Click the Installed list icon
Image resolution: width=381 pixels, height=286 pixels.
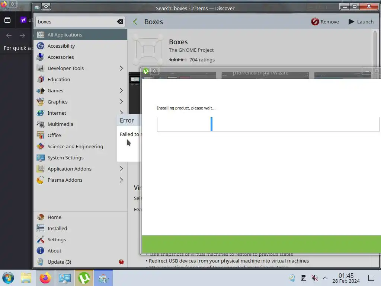(x=40, y=228)
